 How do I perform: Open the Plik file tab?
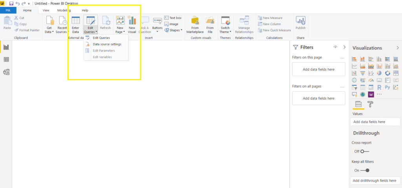click(x=8, y=10)
